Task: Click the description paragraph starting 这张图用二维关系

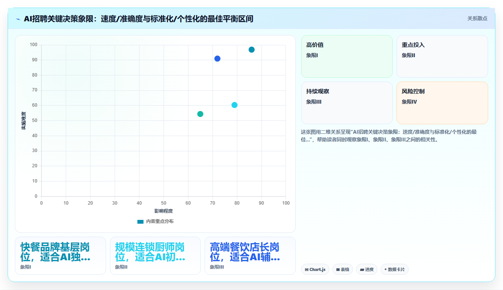Action: pos(389,136)
